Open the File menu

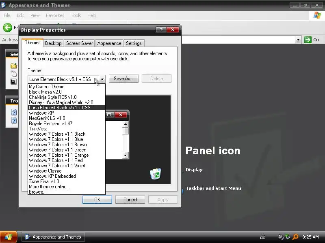click(x=7, y=15)
